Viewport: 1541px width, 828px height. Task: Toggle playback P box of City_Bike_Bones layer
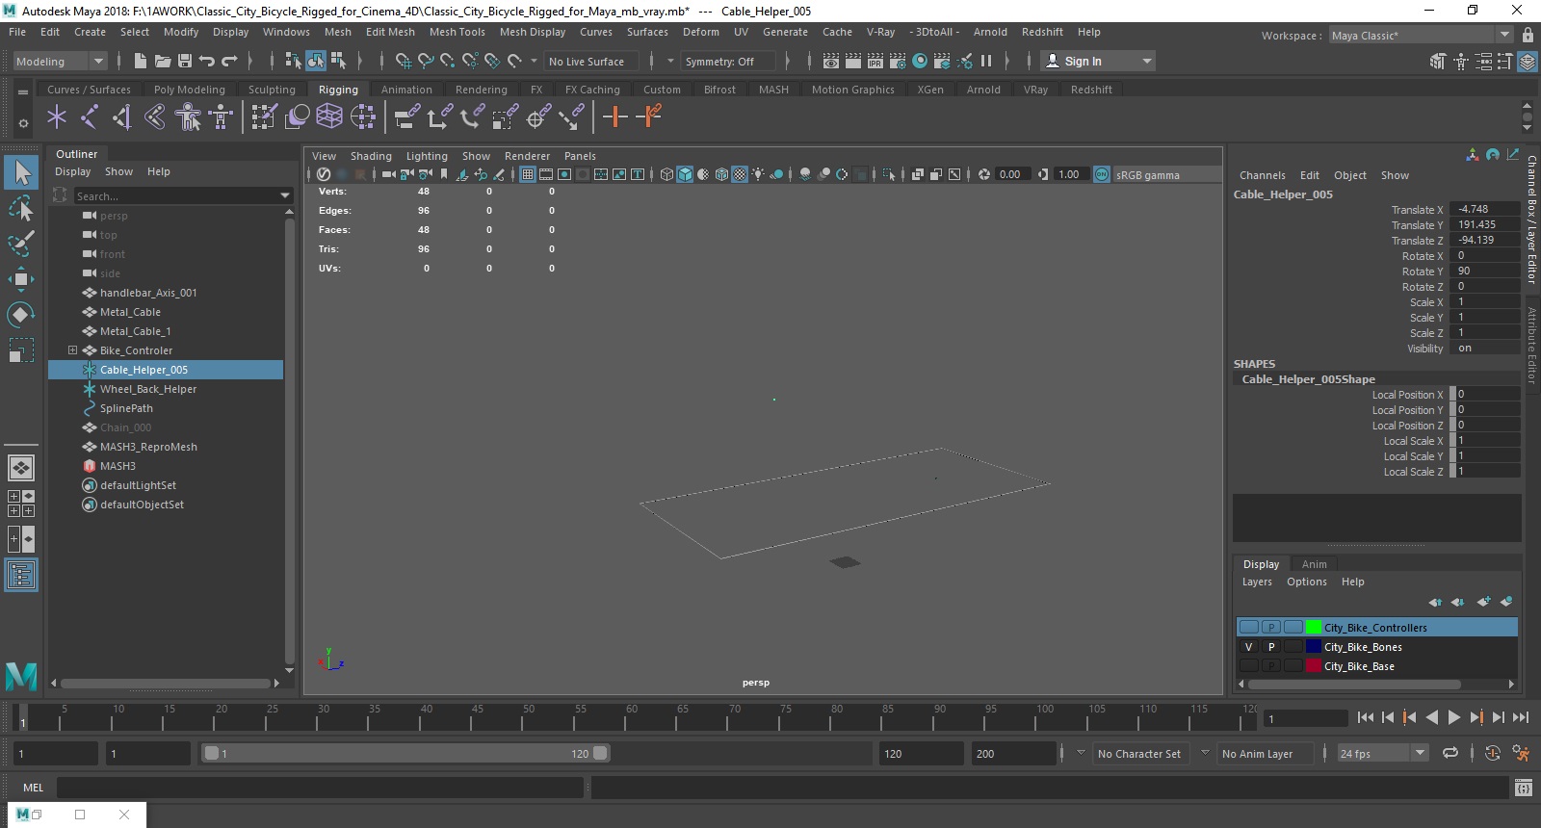tap(1271, 647)
